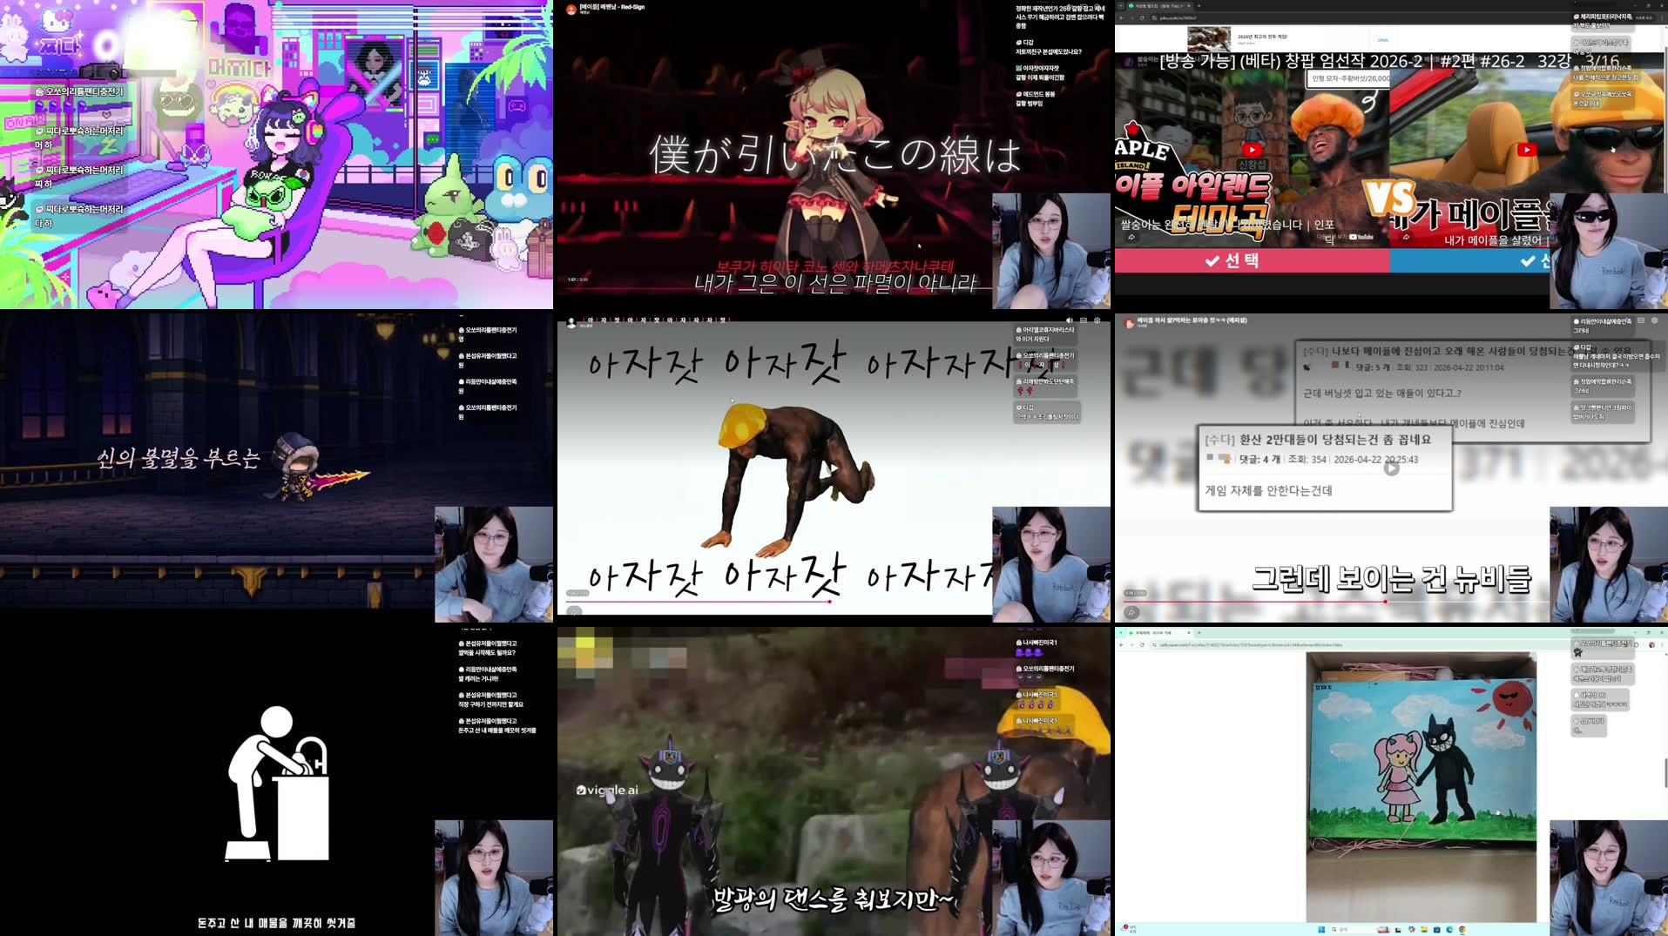Click the ad banner thumbnail image
1668x936 pixels.
(1209, 39)
